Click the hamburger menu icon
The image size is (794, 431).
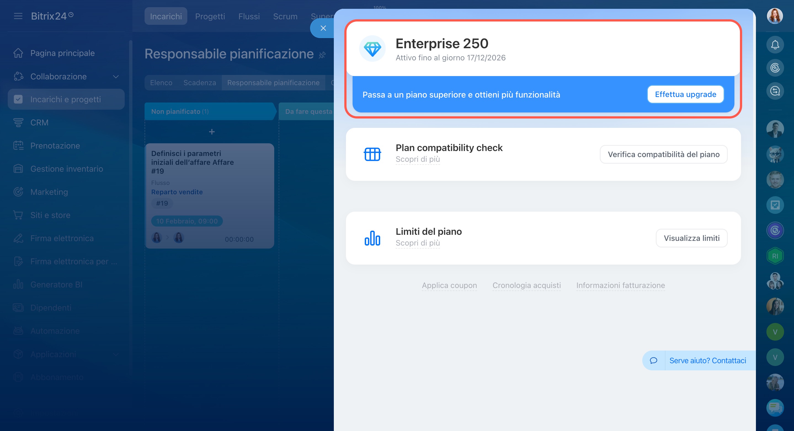coord(18,16)
